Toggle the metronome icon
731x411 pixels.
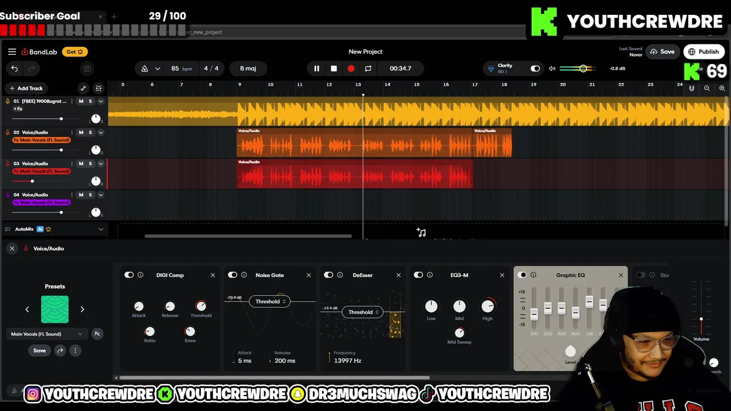[144, 68]
